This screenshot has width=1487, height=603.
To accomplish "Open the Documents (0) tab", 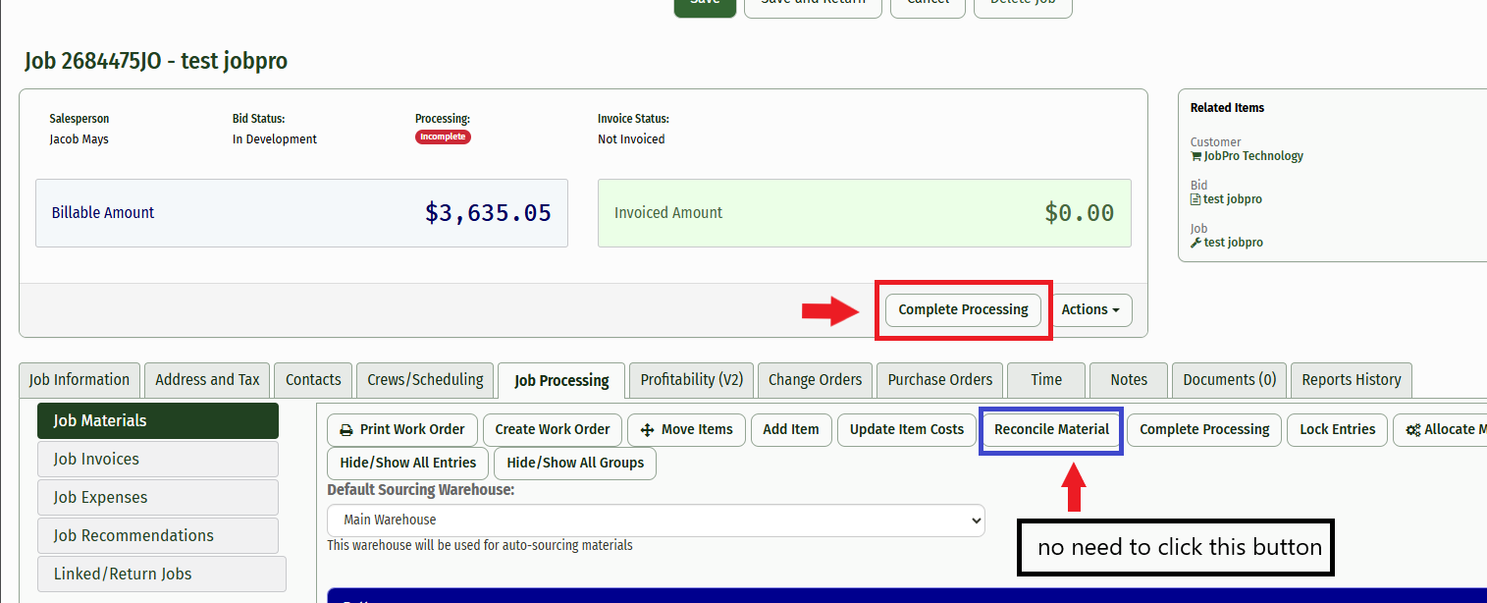I will tap(1229, 380).
